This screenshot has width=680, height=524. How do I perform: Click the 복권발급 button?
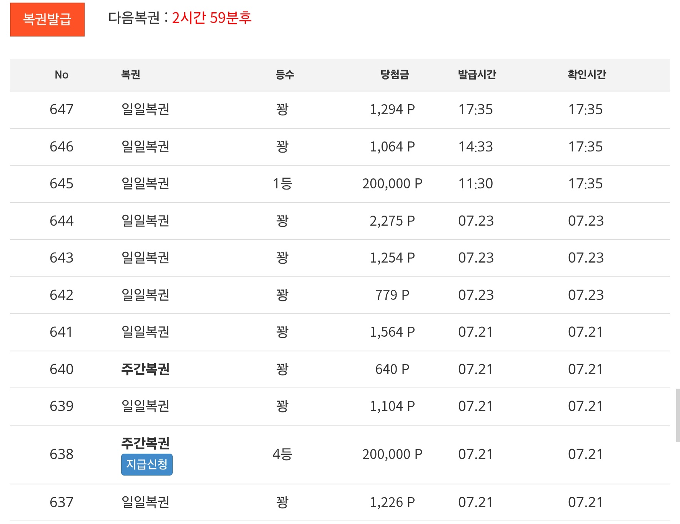(47, 20)
